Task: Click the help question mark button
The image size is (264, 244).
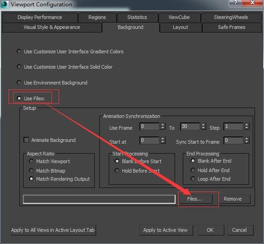Action: (x=235, y=3)
